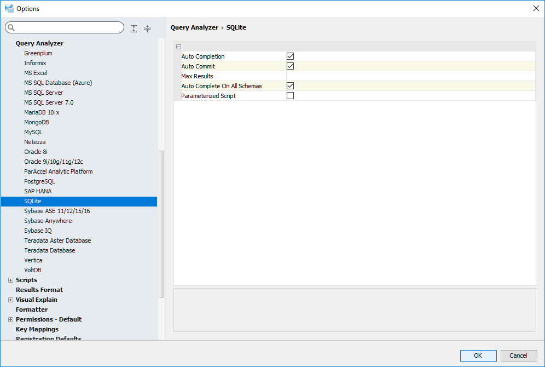Toggle the Auto Completion checkbox
Viewport: 545px width, 367px height.
(x=290, y=56)
